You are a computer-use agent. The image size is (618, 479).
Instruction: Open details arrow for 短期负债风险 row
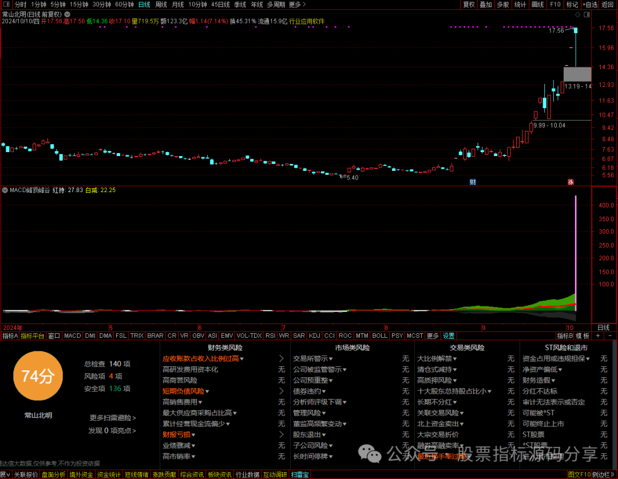[281, 391]
